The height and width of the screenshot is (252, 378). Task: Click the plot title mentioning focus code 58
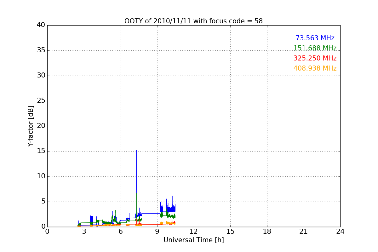coord(193,21)
